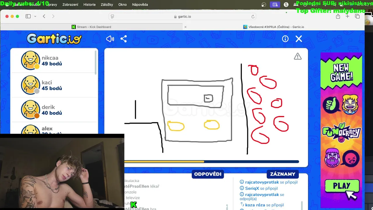
Task: Click the televize answer in chat
Action: (x=133, y=198)
